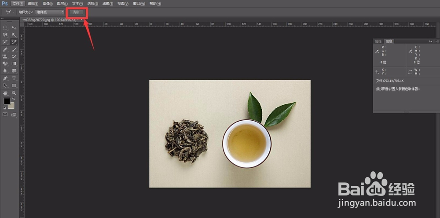Select the Color Sampler eyedropper tool in toolbox
This screenshot has width=440, height=218.
coord(14,42)
